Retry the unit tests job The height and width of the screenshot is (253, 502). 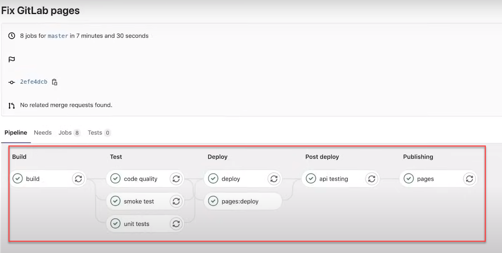pyautogui.click(x=176, y=223)
